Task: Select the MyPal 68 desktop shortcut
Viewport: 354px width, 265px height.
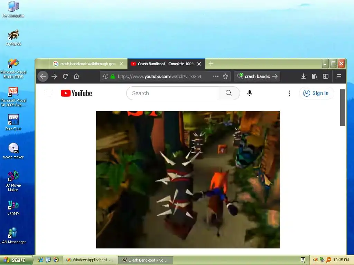Action: (x=13, y=38)
